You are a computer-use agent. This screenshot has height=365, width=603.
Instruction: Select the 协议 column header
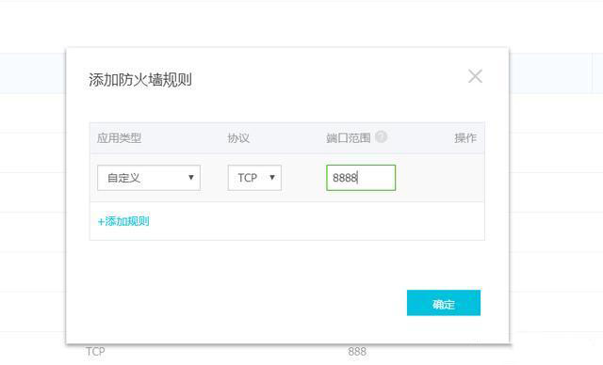point(238,137)
